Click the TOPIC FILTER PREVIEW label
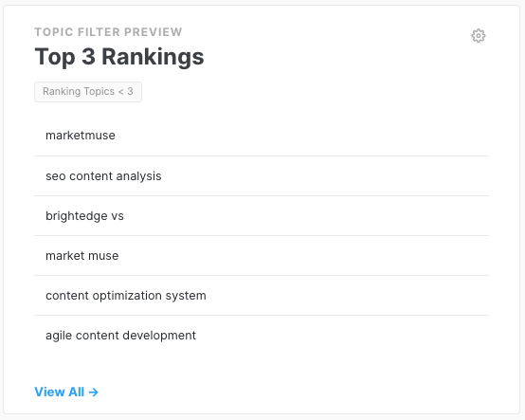 pyautogui.click(x=108, y=32)
